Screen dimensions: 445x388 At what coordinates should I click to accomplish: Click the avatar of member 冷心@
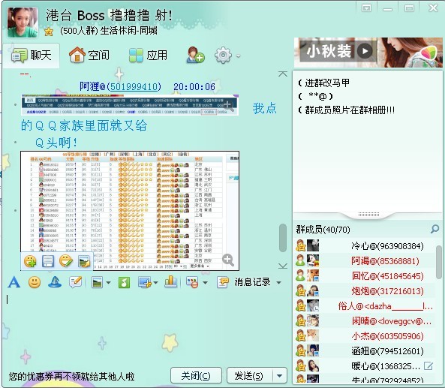[313, 245]
